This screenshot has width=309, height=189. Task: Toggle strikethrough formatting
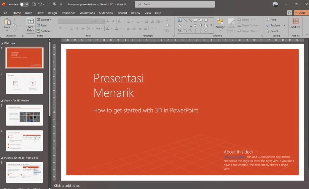click(x=77, y=28)
